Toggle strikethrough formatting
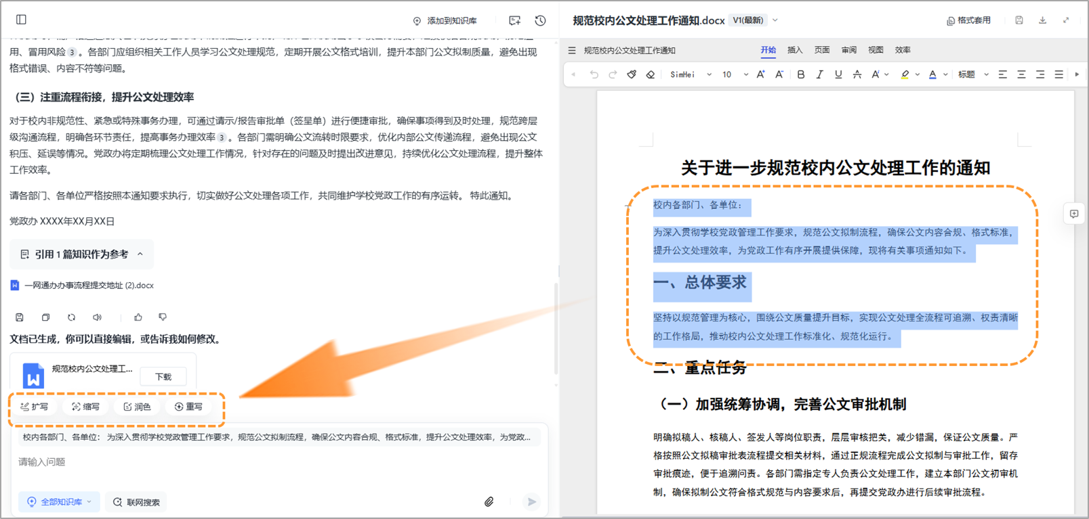Viewport: 1089px width, 519px height. tap(857, 74)
